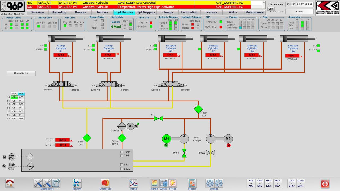Switch to the Hyd Grippers tab

(x=146, y=12)
